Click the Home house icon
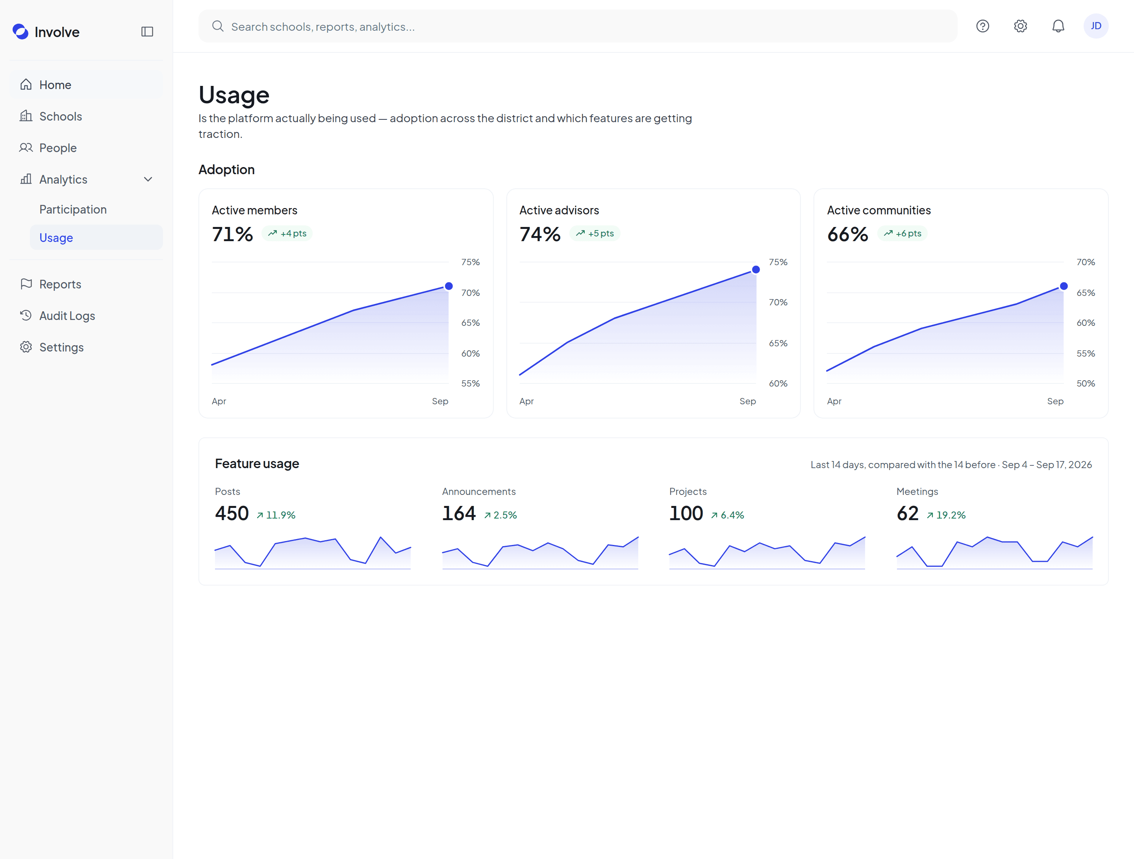 click(26, 85)
